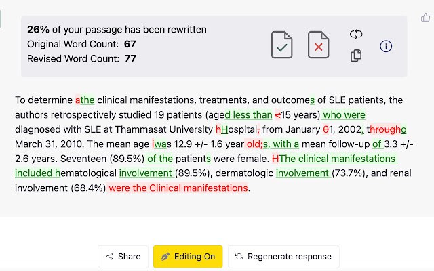Click the regenerate arrows icon
This screenshot has width=434, height=271.
point(239,256)
